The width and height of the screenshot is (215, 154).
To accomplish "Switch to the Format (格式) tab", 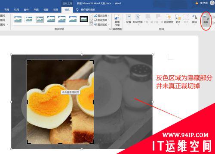I will click(67, 10).
